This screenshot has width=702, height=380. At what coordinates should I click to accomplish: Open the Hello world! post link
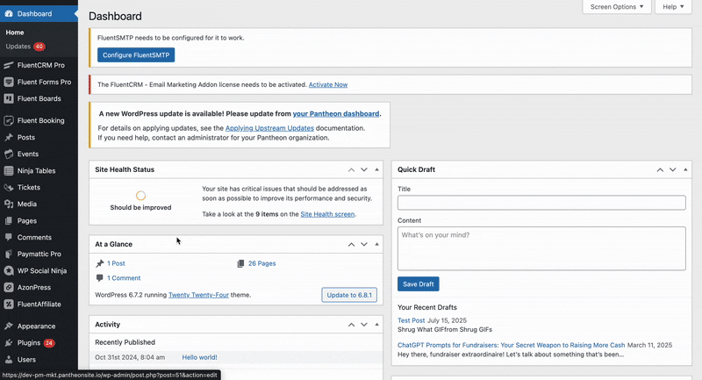[200, 357]
